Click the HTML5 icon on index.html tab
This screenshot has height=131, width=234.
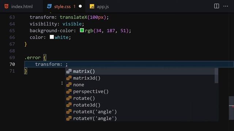[7, 7]
